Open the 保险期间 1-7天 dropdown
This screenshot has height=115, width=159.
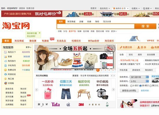[x=139, y=81]
